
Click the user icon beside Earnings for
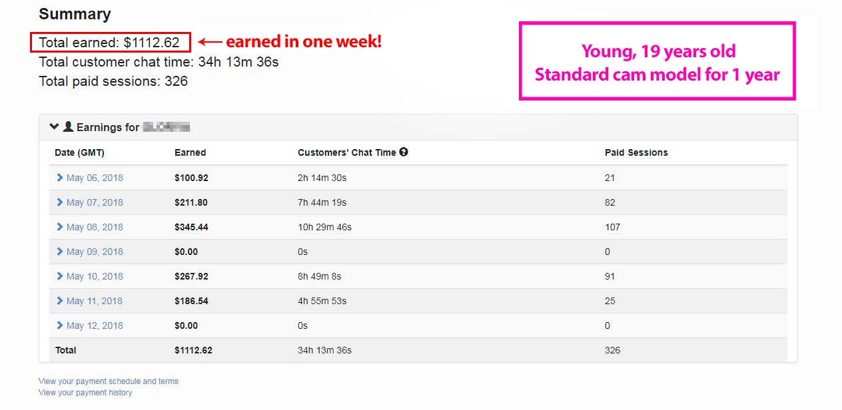[x=68, y=126]
